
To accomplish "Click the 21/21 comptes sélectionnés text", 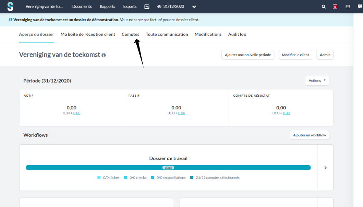I will 218,178.
